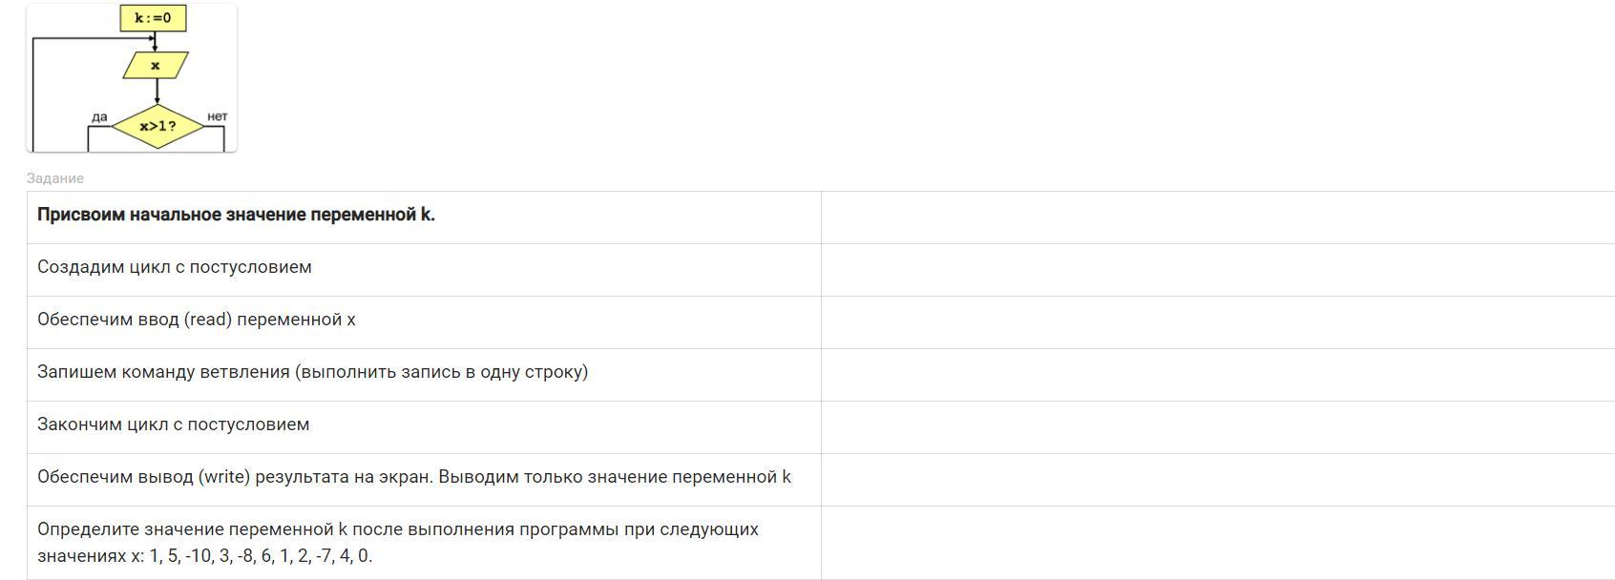Select the 'Создадим цикл с постусловием' text
The image size is (1615, 580).
175,267
